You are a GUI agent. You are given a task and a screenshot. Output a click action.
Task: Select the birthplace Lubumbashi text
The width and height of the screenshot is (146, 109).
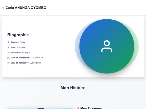click(35, 63)
